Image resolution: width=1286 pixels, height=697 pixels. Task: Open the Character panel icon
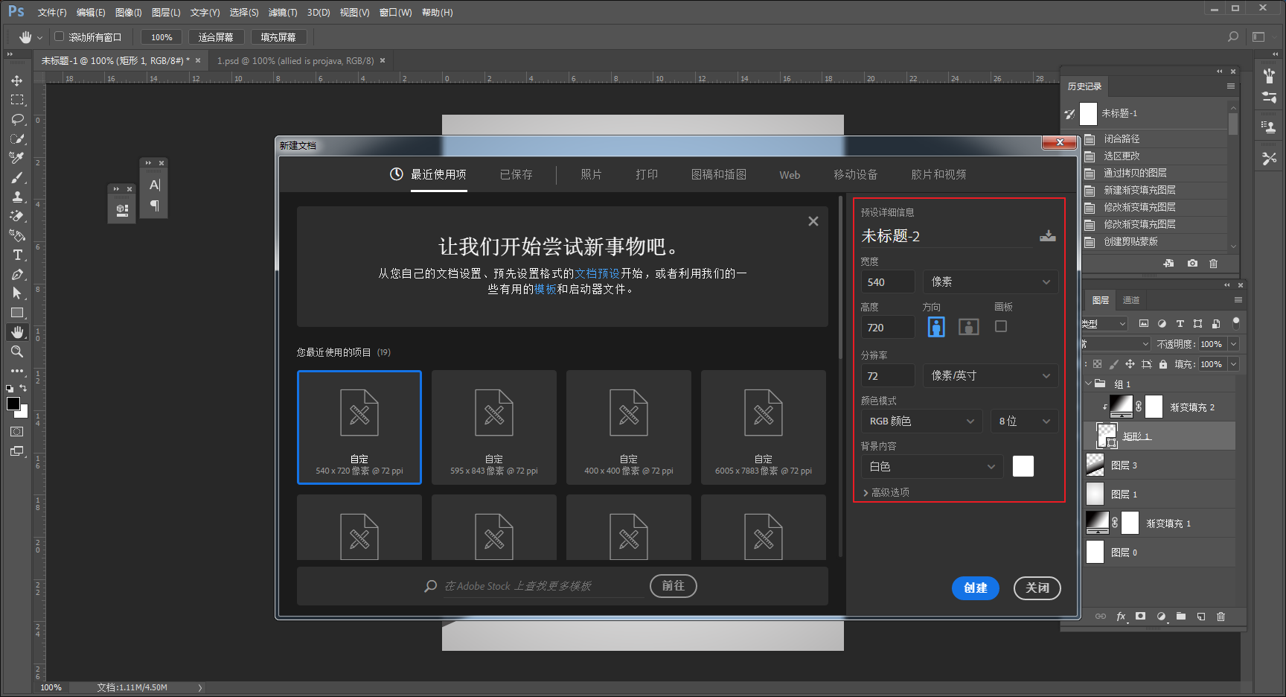155,185
